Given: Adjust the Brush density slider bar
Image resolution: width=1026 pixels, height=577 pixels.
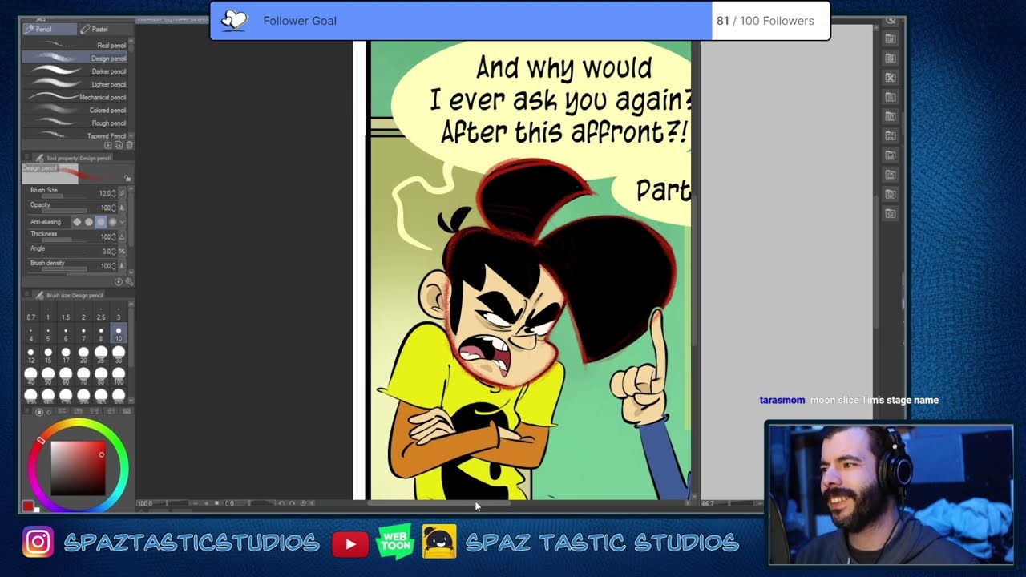Looking at the screenshot, I should pos(63,268).
